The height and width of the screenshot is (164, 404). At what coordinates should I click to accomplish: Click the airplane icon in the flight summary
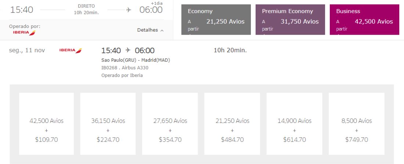point(129,10)
